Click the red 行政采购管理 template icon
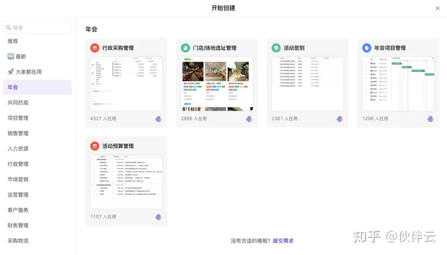Viewport: 447px width, 255px height. [x=95, y=48]
